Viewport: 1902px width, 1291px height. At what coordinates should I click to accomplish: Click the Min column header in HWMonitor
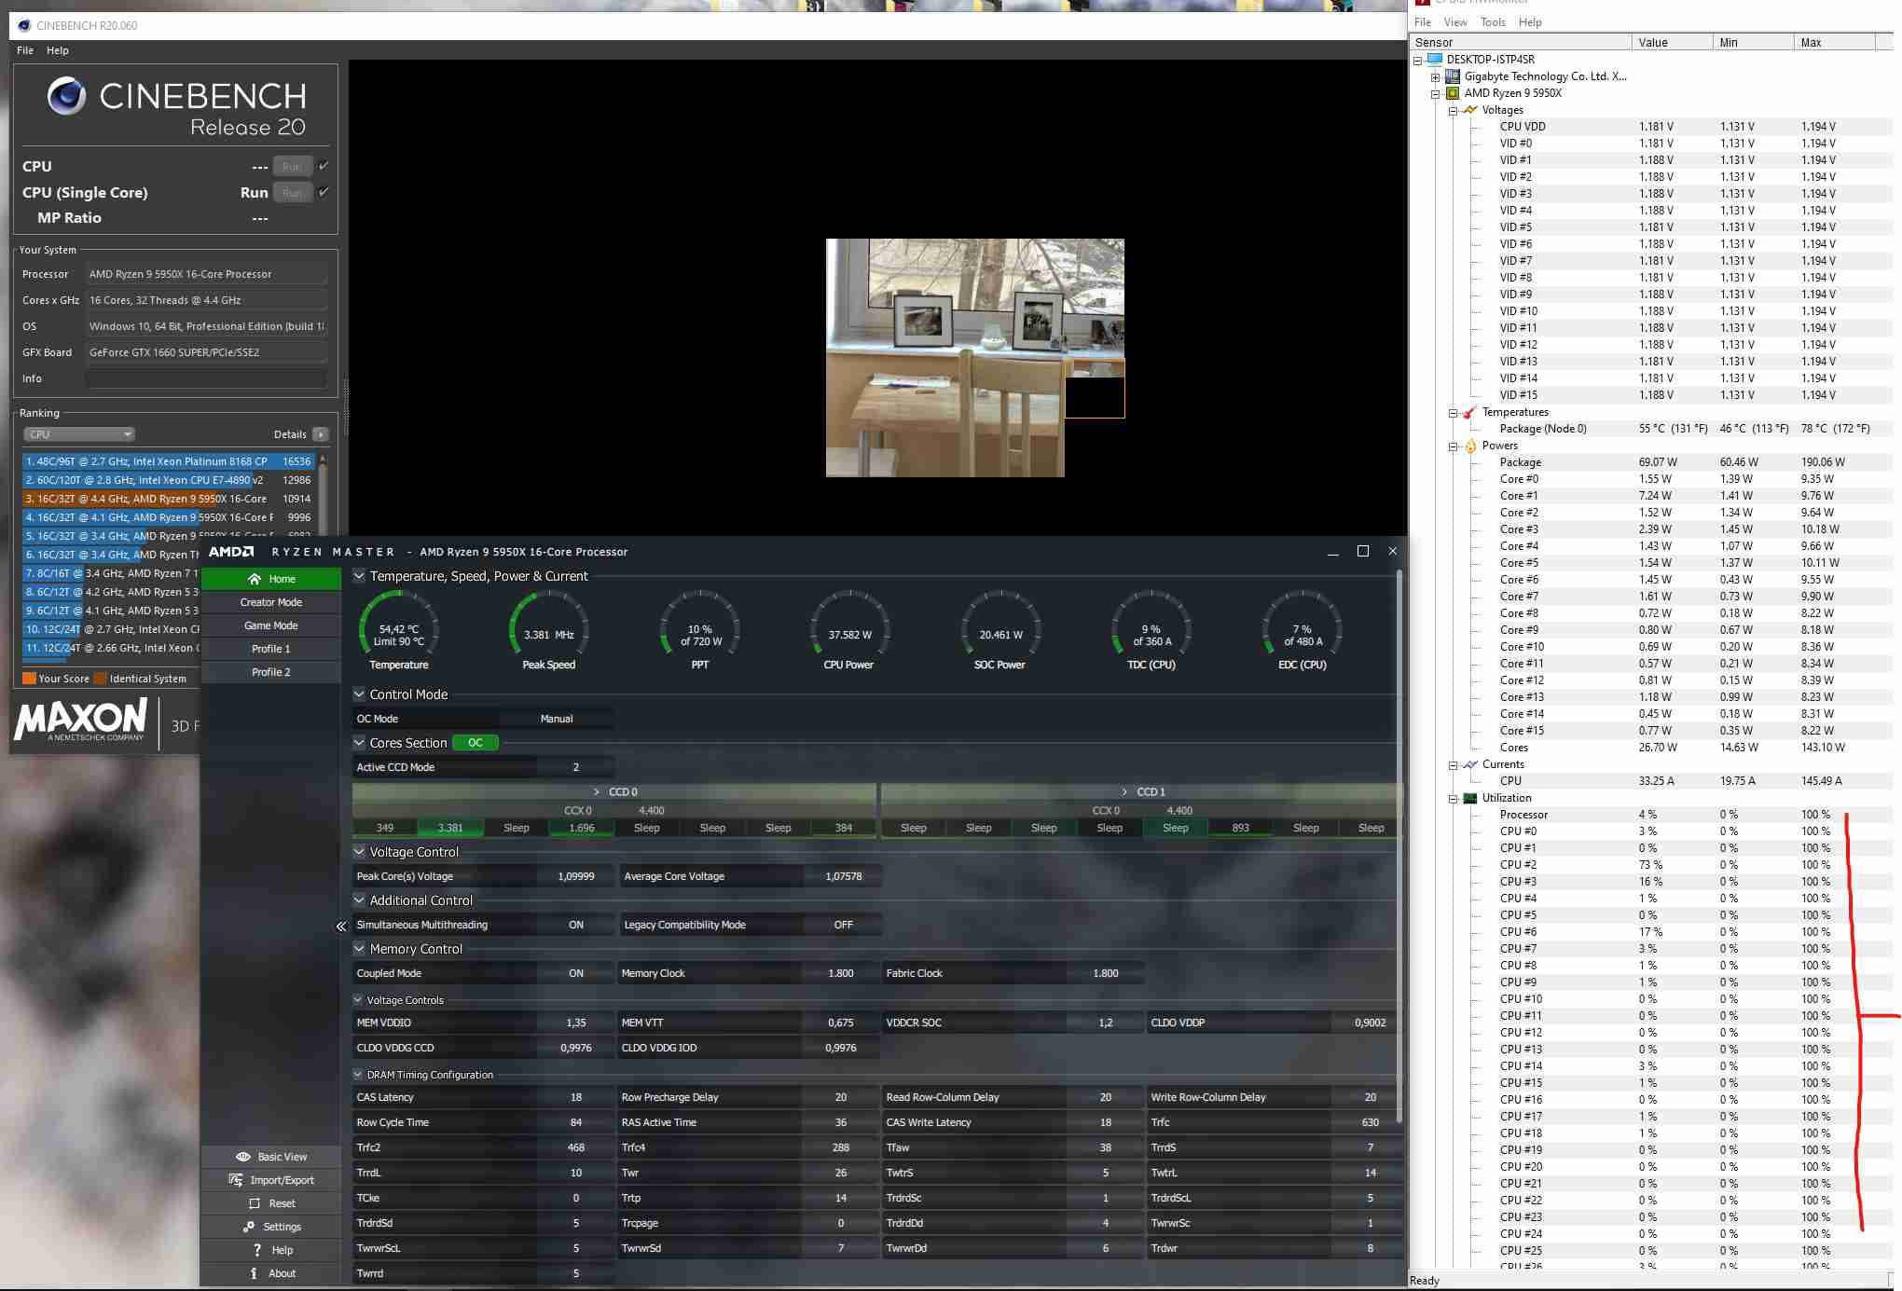[x=1753, y=42]
